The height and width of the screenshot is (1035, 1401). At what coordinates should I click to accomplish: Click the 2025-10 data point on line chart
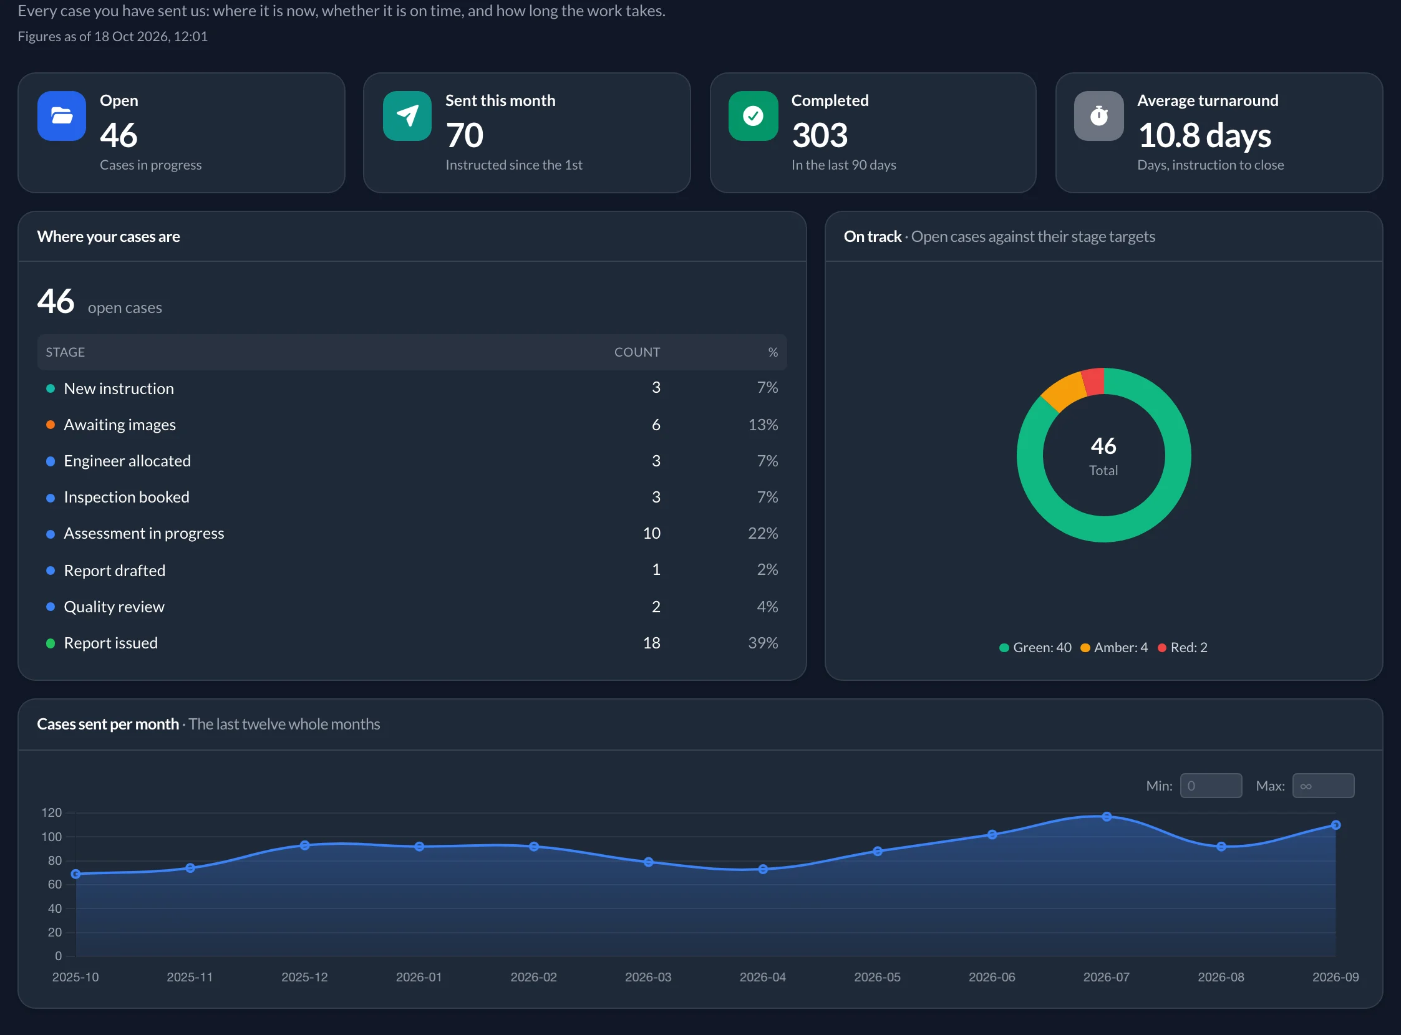pos(76,875)
